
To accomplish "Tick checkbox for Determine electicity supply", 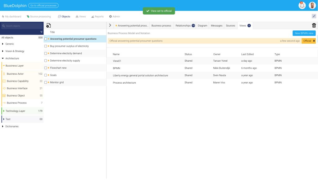I will [46, 61].
